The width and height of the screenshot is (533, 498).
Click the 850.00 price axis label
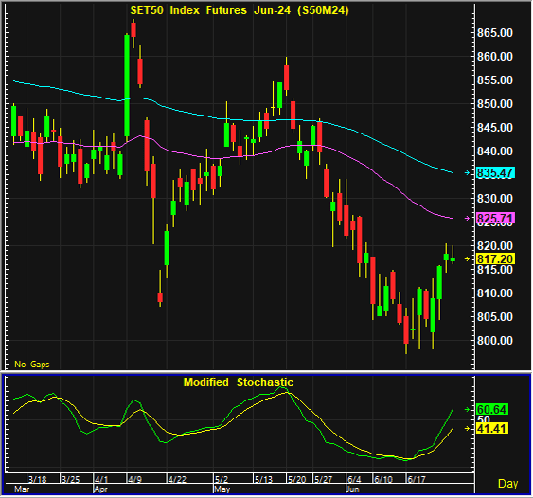pyautogui.click(x=495, y=104)
